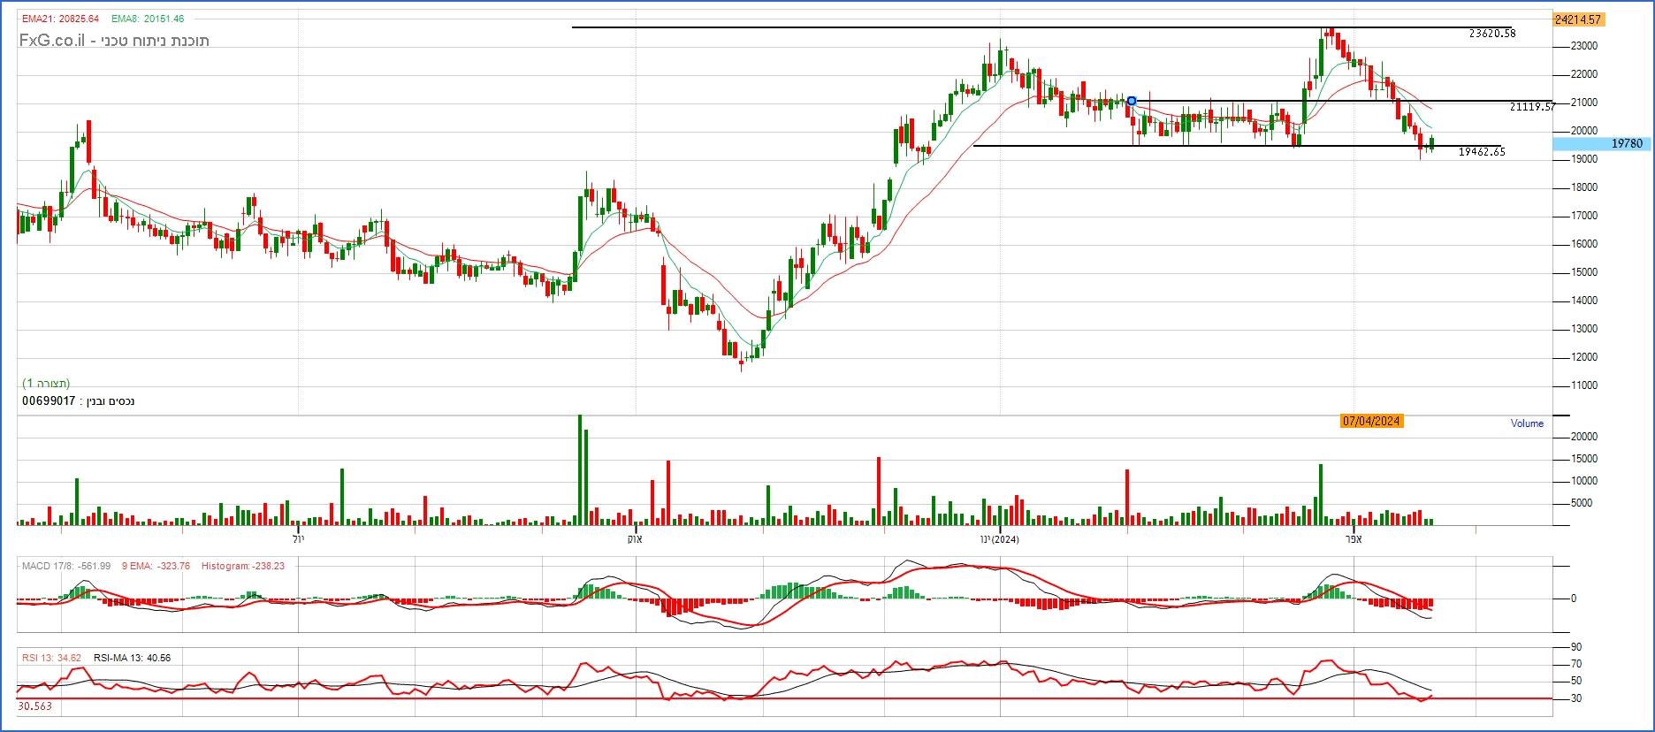Click the green (תצורה 1) configuration label

tap(46, 383)
